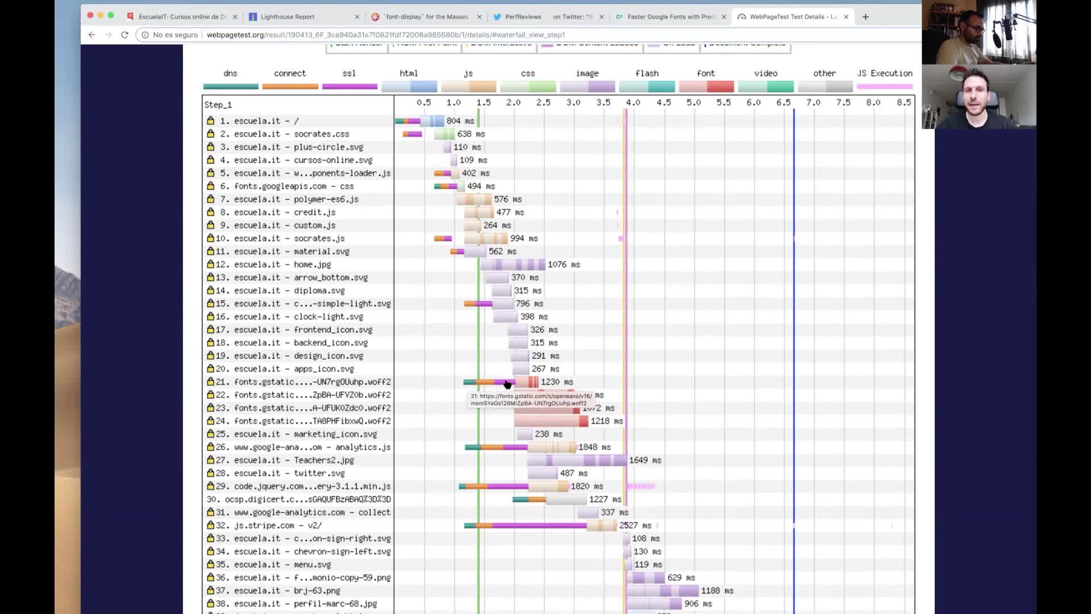Click the lock icon on fonts.googleapis.com css row
This screenshot has width=1091, height=614.
pyautogui.click(x=211, y=186)
